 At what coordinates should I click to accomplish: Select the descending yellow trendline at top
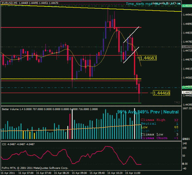click(x=91, y=8)
